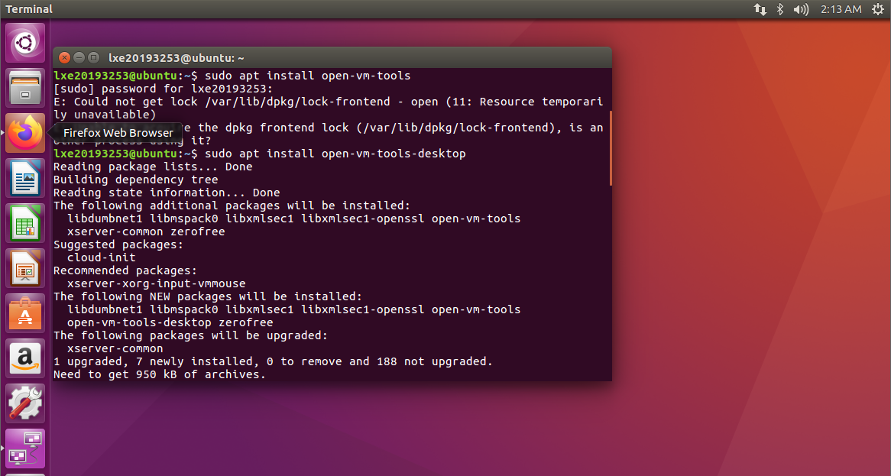Open Ubuntu Software center icon
Screen dimensions: 891x476
25,313
